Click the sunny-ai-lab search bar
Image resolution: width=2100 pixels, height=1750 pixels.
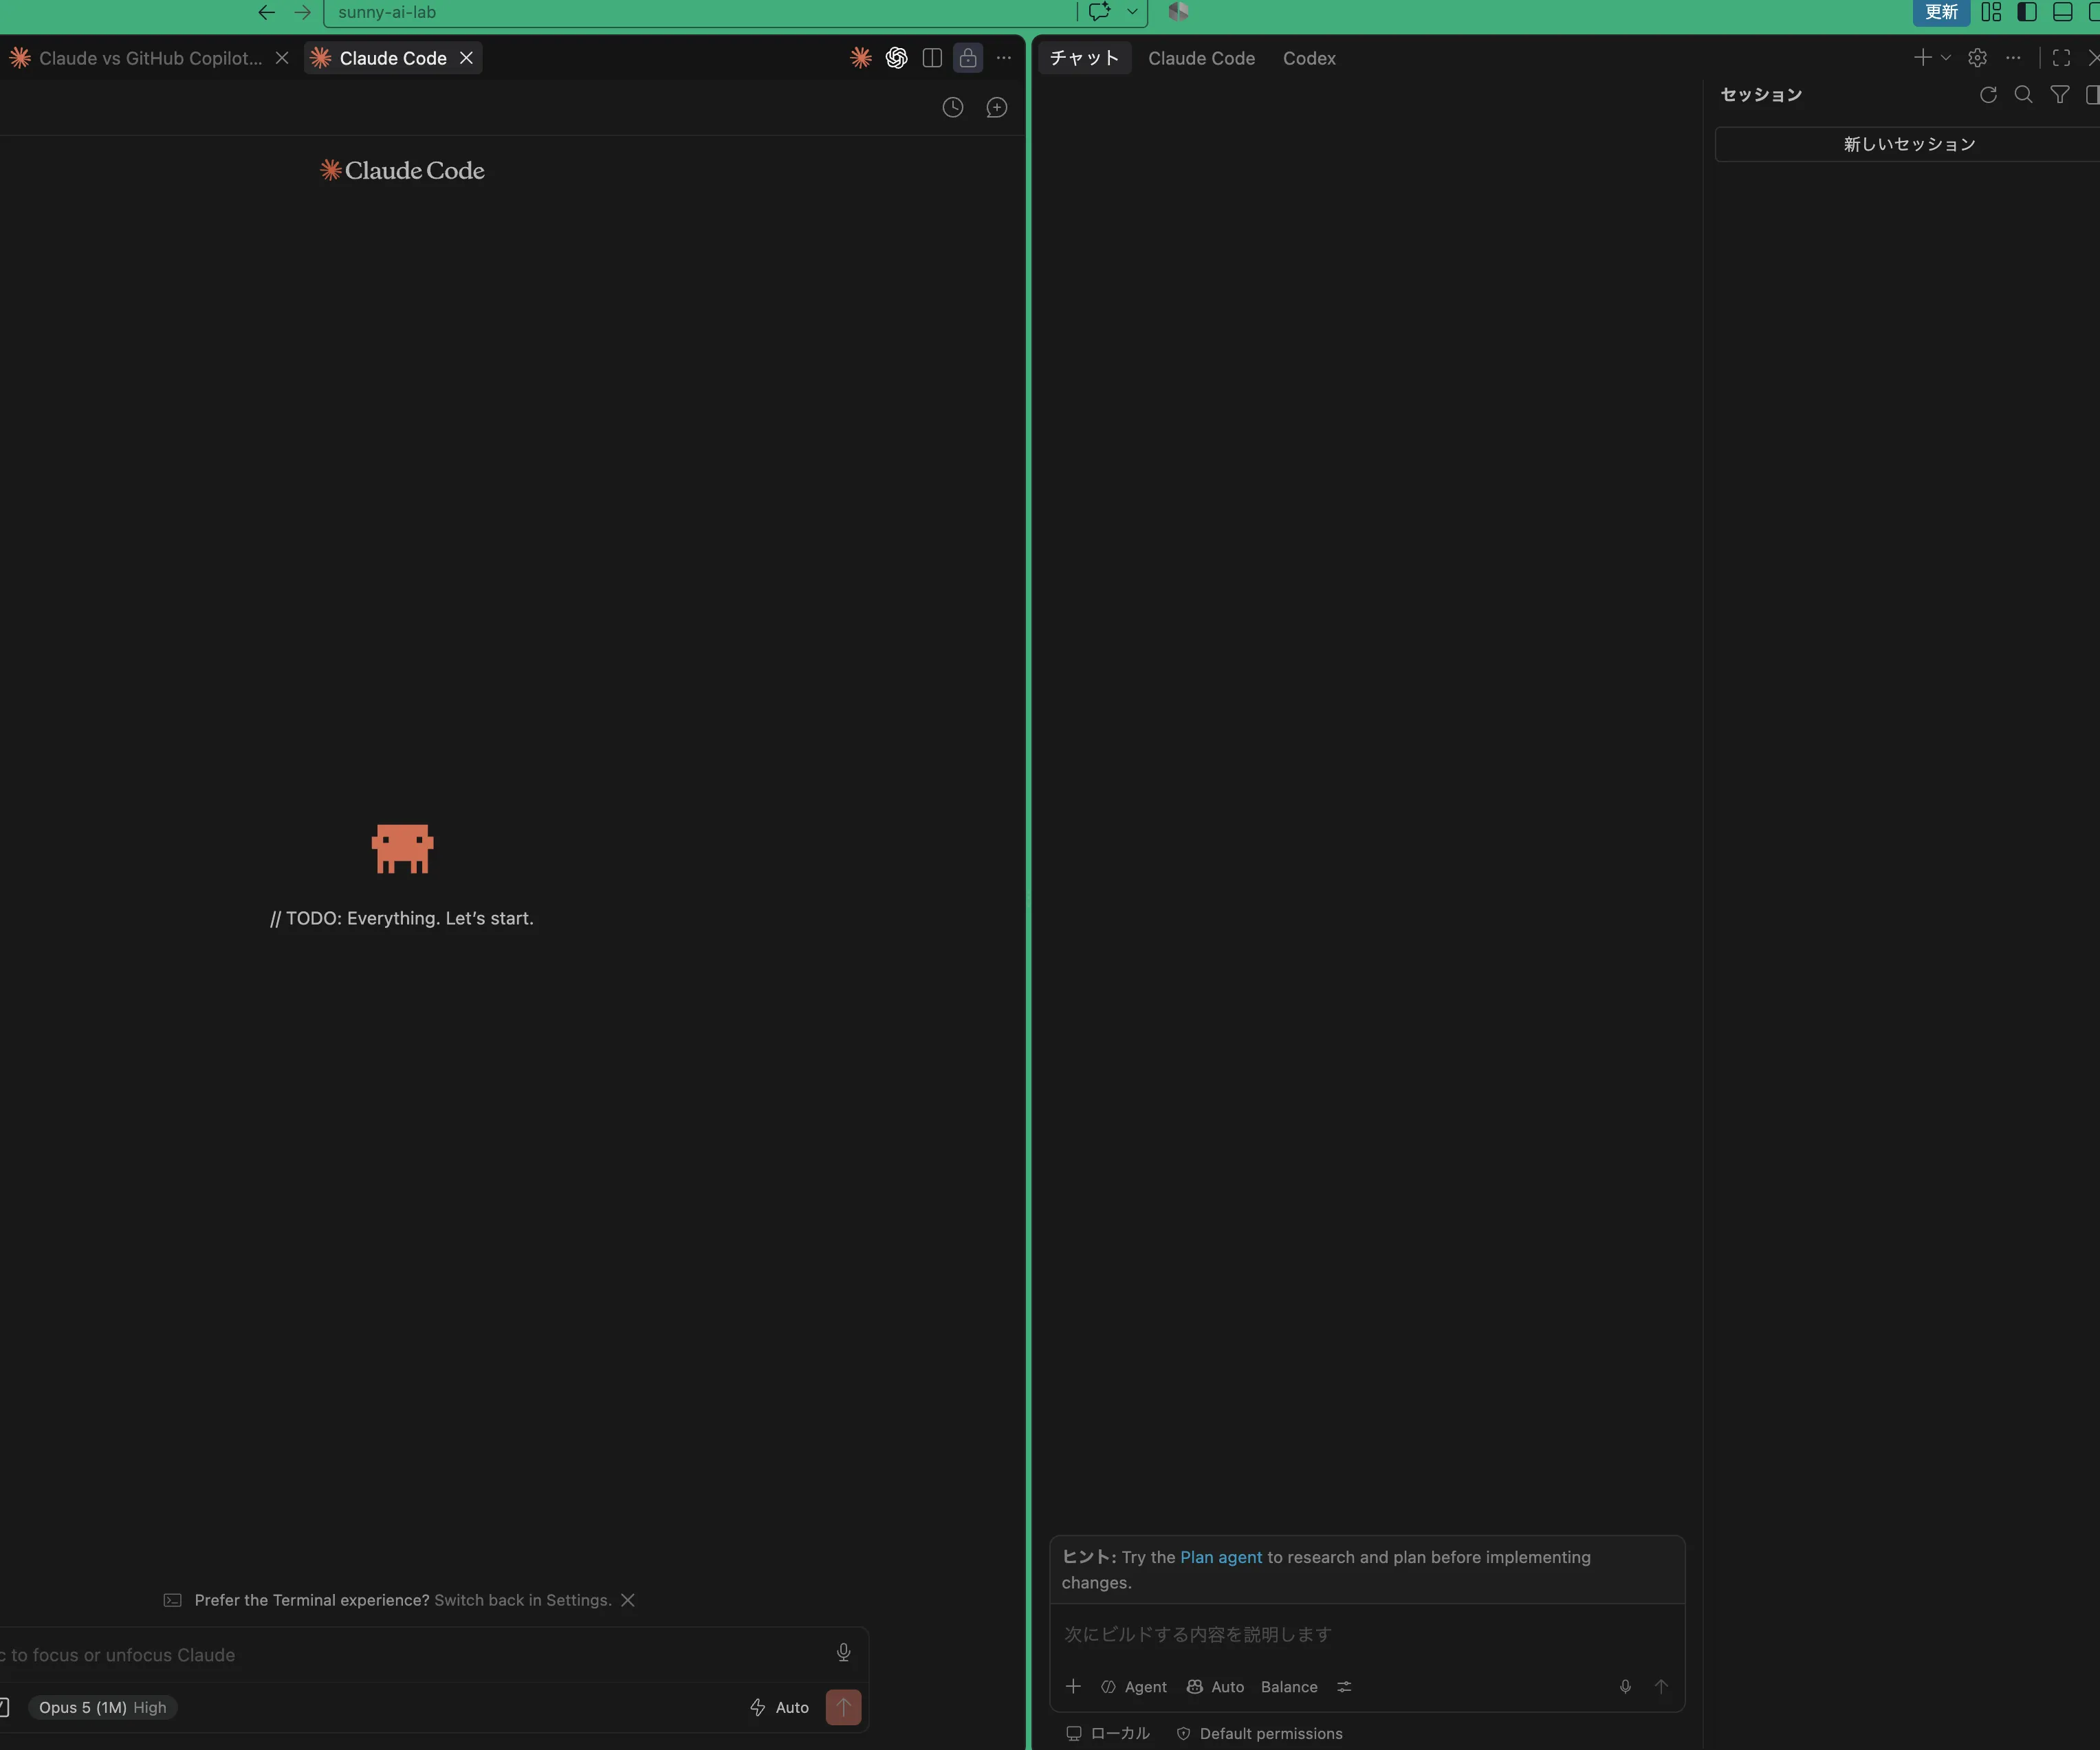tap(700, 12)
